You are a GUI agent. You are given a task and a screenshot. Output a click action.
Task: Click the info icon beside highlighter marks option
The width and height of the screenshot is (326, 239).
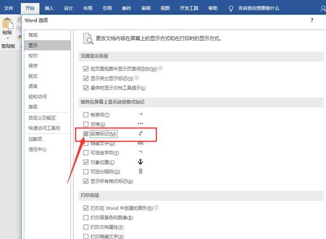tap(137, 77)
